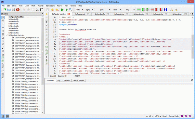Viewport: 195px width, 119px height.
Task: Click the red Stop/close document icon
Action: point(18,9)
